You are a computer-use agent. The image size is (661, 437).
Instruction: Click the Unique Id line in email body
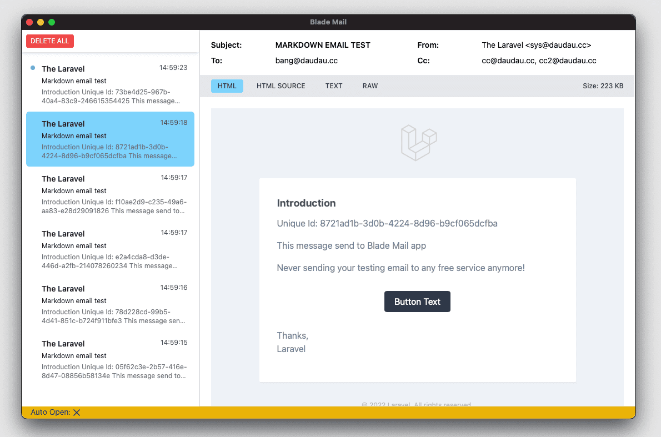387,223
